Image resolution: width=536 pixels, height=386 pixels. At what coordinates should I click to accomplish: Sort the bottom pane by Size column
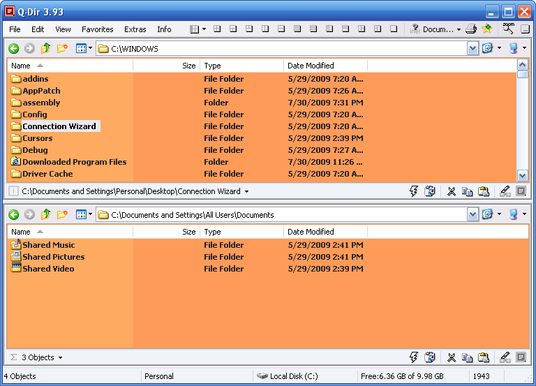(167, 232)
